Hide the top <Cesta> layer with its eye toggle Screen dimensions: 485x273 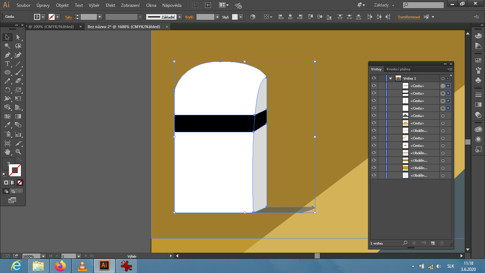click(x=374, y=86)
